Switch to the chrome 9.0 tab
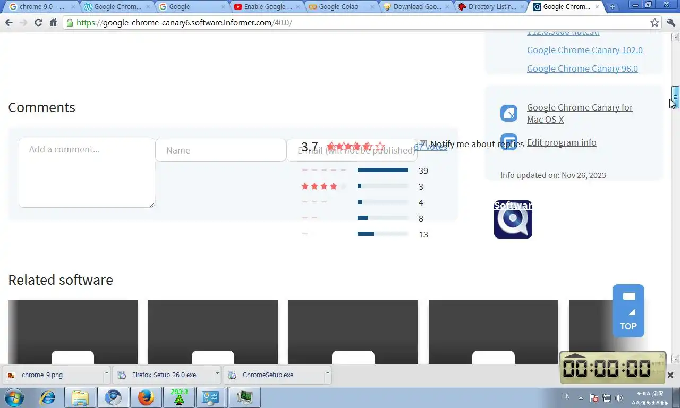 41,7
